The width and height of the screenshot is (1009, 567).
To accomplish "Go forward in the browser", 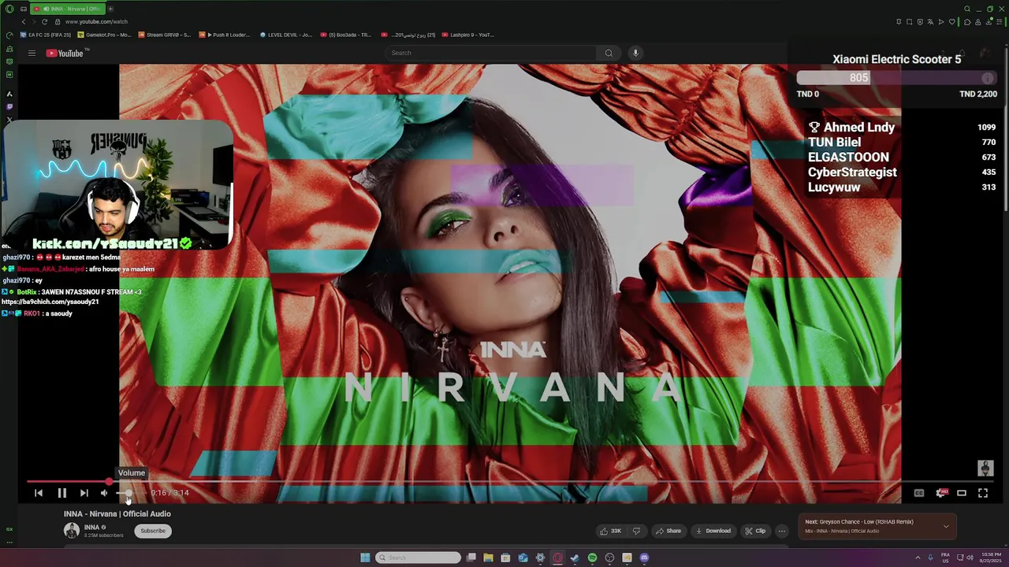I will 34,21.
